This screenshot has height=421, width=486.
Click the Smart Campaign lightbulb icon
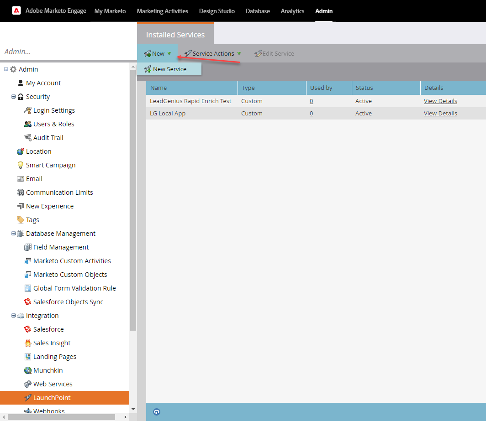coord(21,165)
